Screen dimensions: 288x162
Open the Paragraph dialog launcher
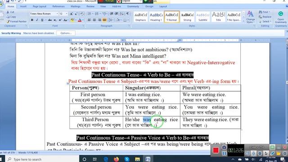point(129,26)
